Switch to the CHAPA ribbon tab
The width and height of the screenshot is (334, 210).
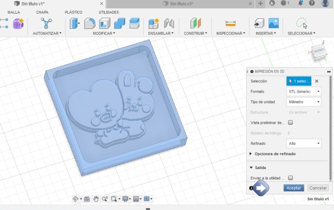pos(42,12)
